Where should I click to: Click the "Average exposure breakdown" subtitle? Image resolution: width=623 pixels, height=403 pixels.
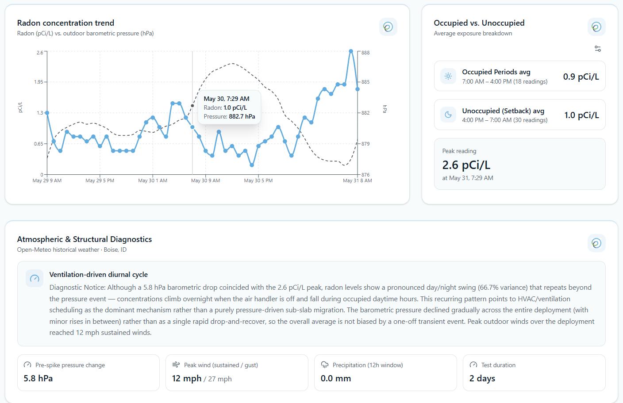tap(473, 33)
